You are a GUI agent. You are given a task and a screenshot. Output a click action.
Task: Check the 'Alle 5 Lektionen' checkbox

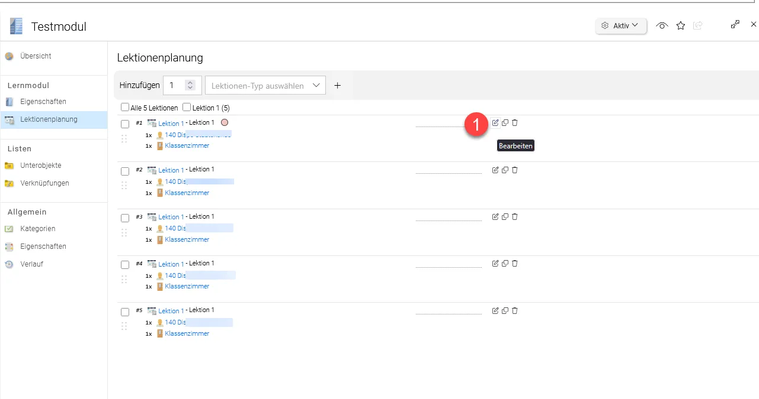[x=125, y=108]
